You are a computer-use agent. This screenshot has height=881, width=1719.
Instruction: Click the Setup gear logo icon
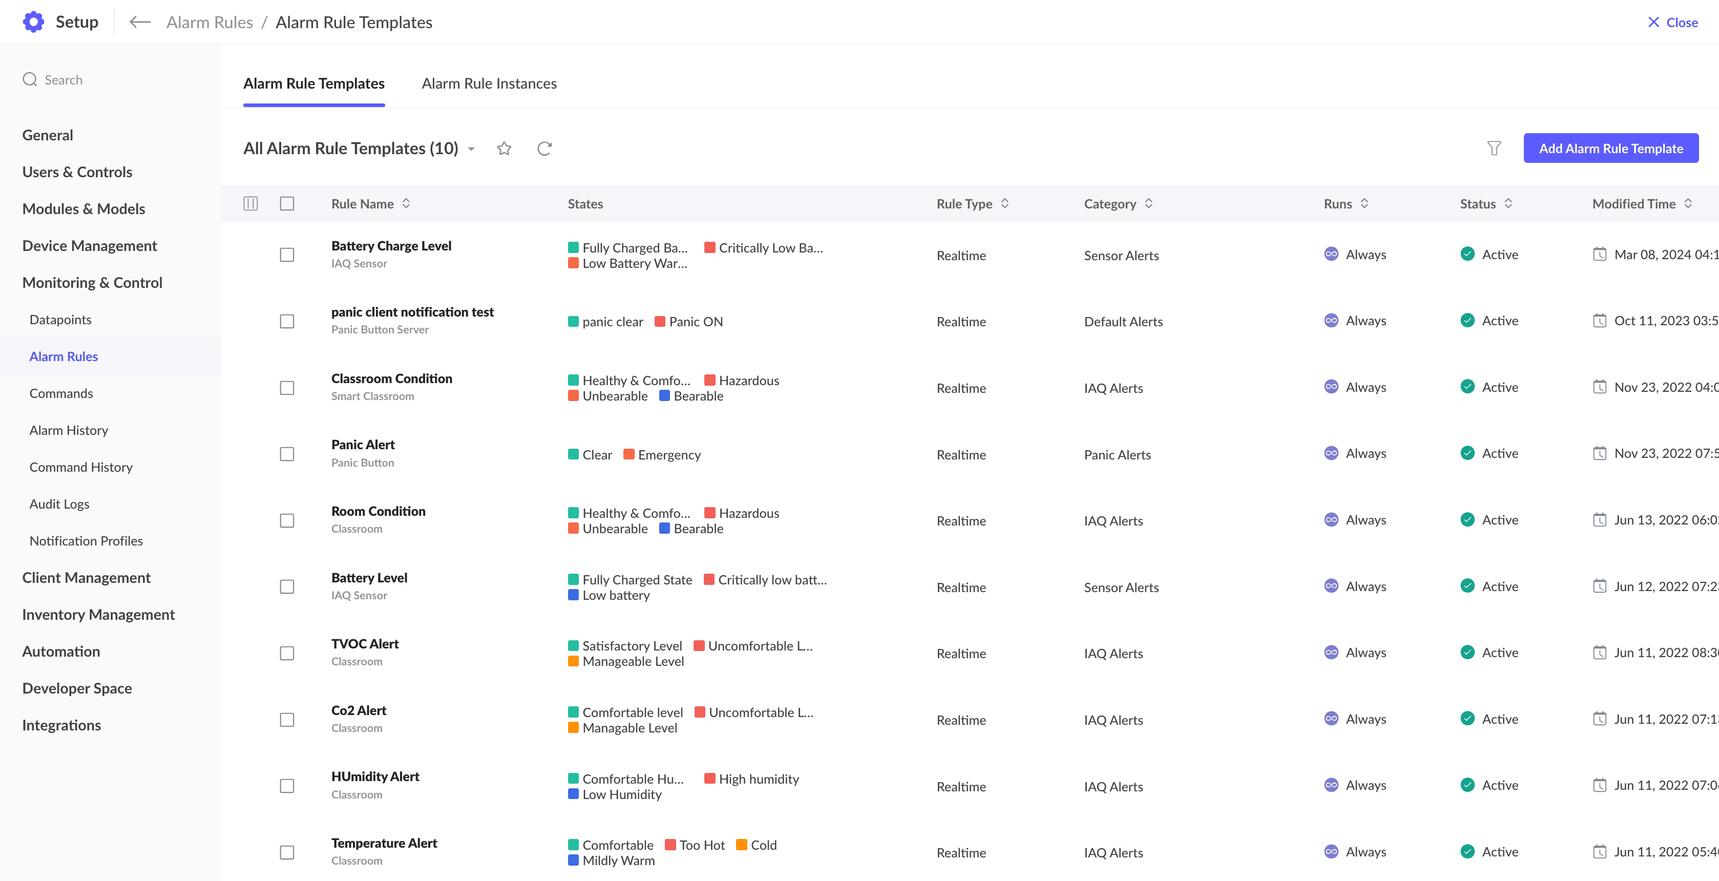click(x=33, y=22)
